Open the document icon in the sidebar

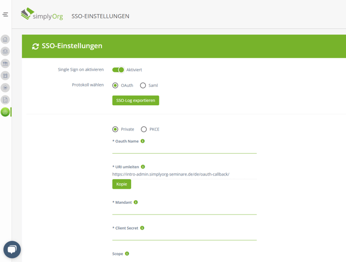pyautogui.click(x=5, y=100)
